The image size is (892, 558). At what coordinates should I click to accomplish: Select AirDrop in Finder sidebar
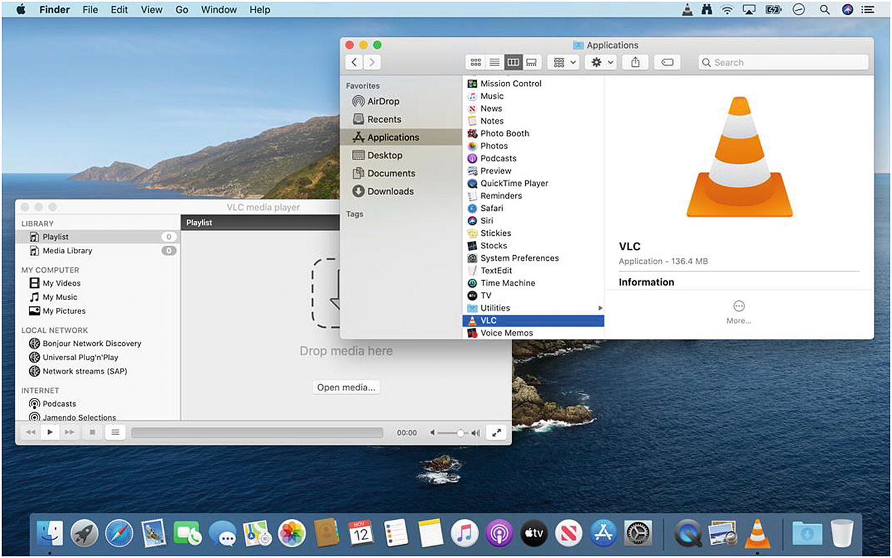[401, 101]
